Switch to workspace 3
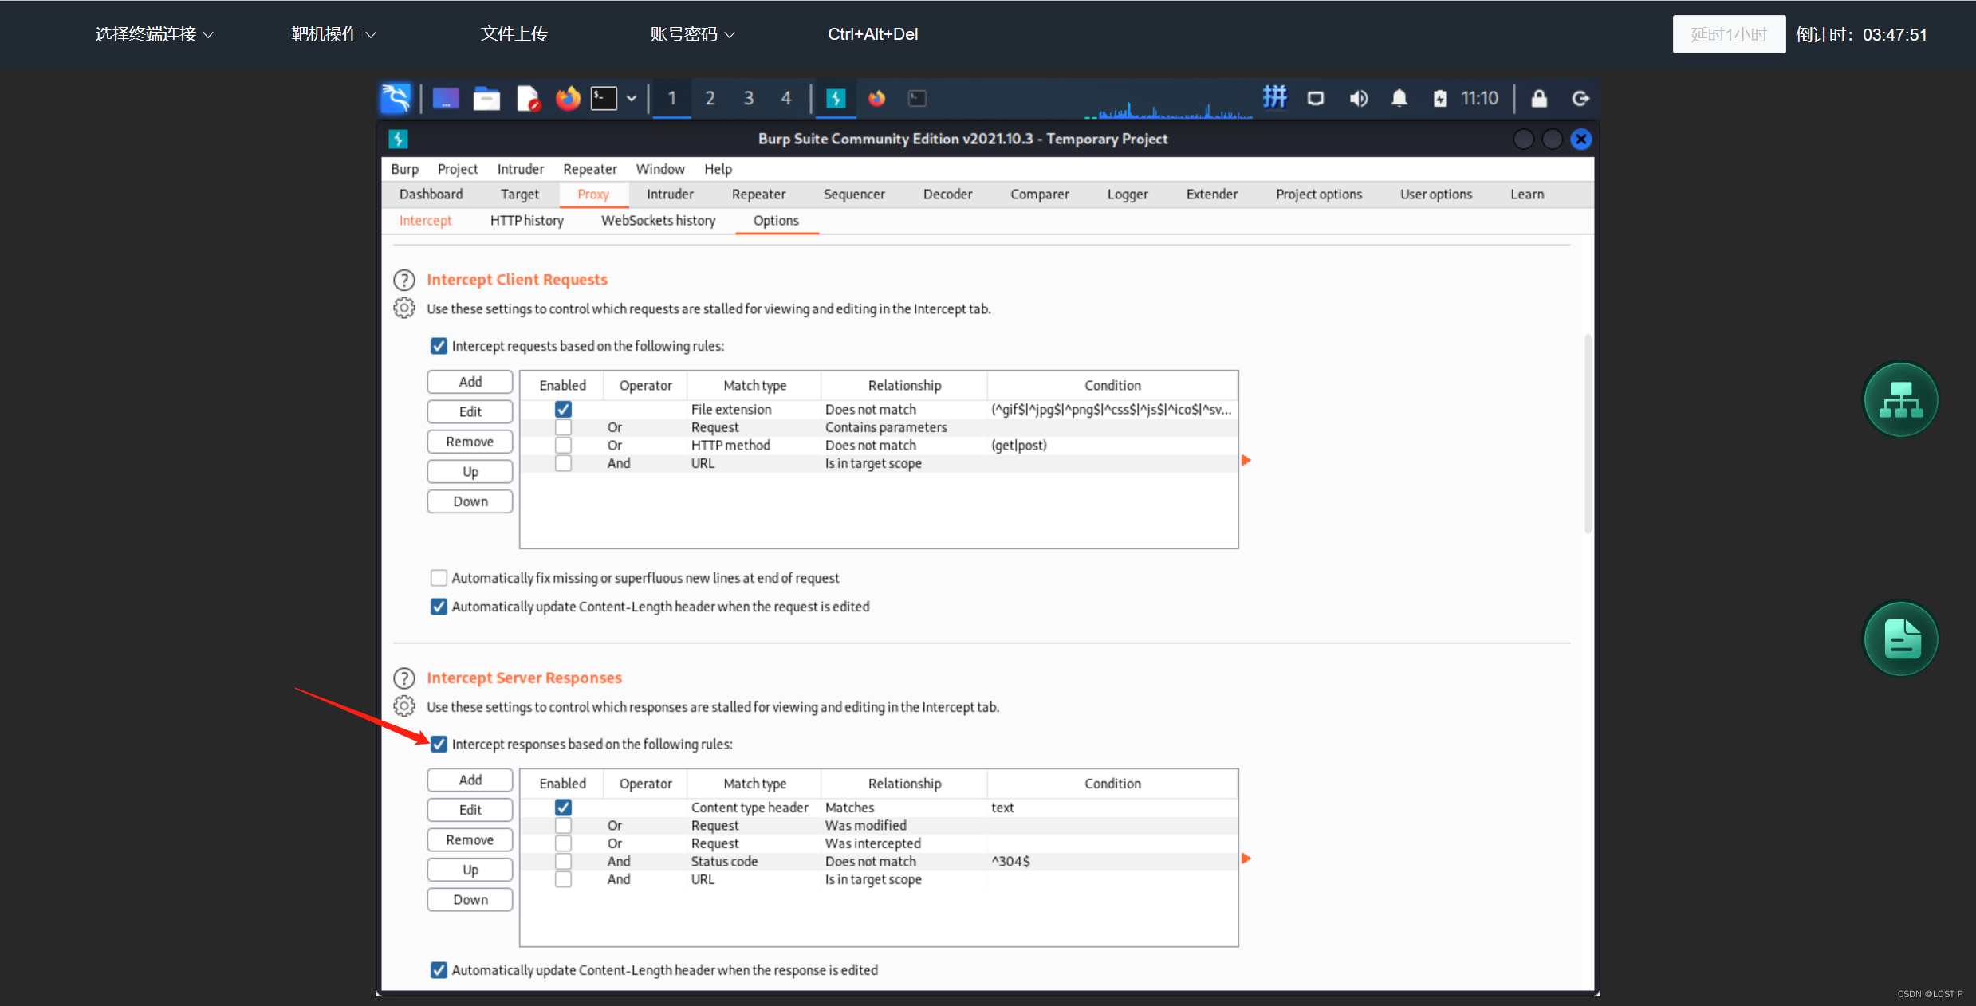Image resolution: width=1976 pixels, height=1006 pixels. [748, 98]
